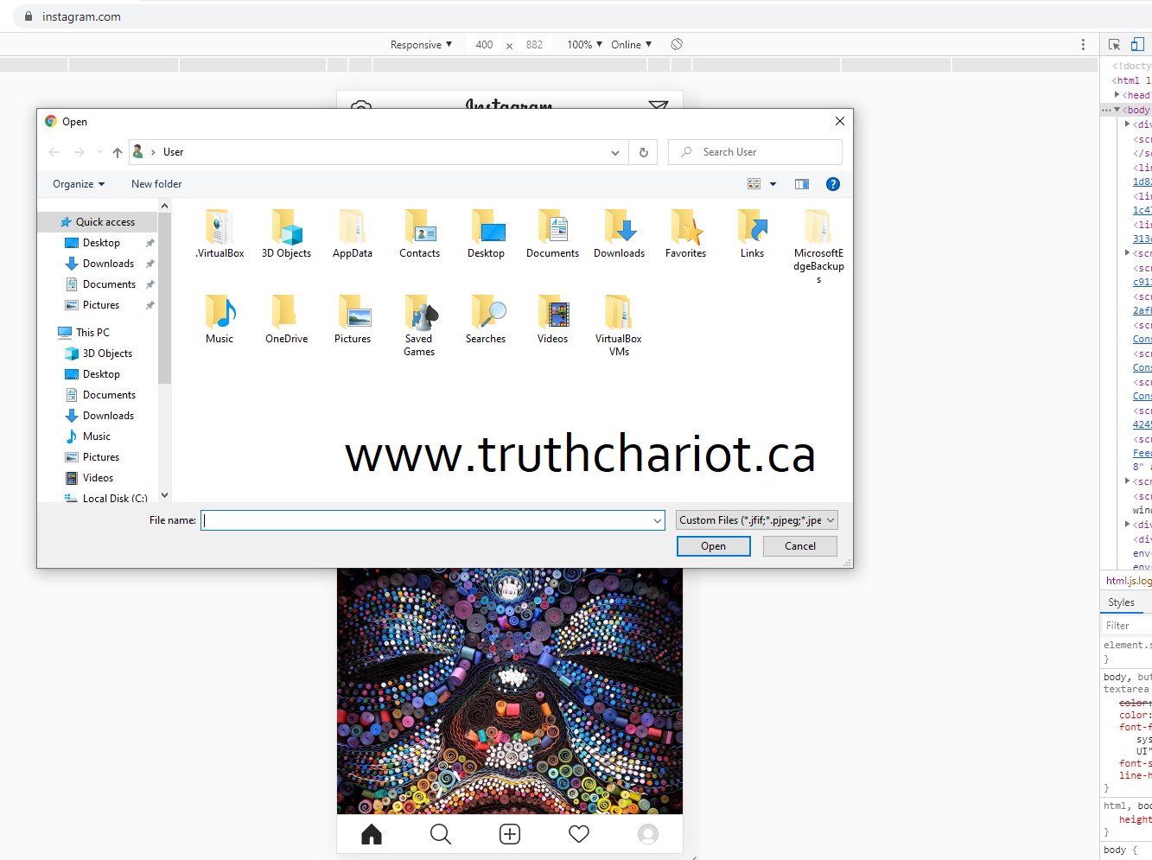Select the Music folder in file list
This screenshot has width=1152, height=860.
[220, 319]
